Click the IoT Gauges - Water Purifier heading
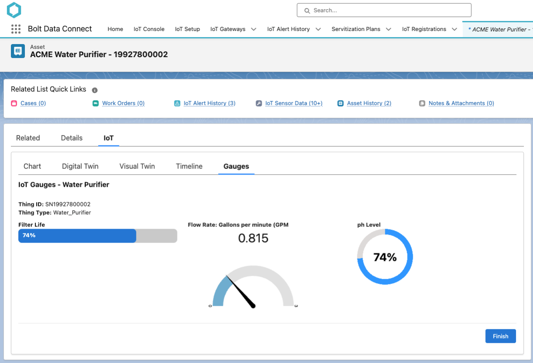This screenshot has height=363, width=533. tap(64, 185)
